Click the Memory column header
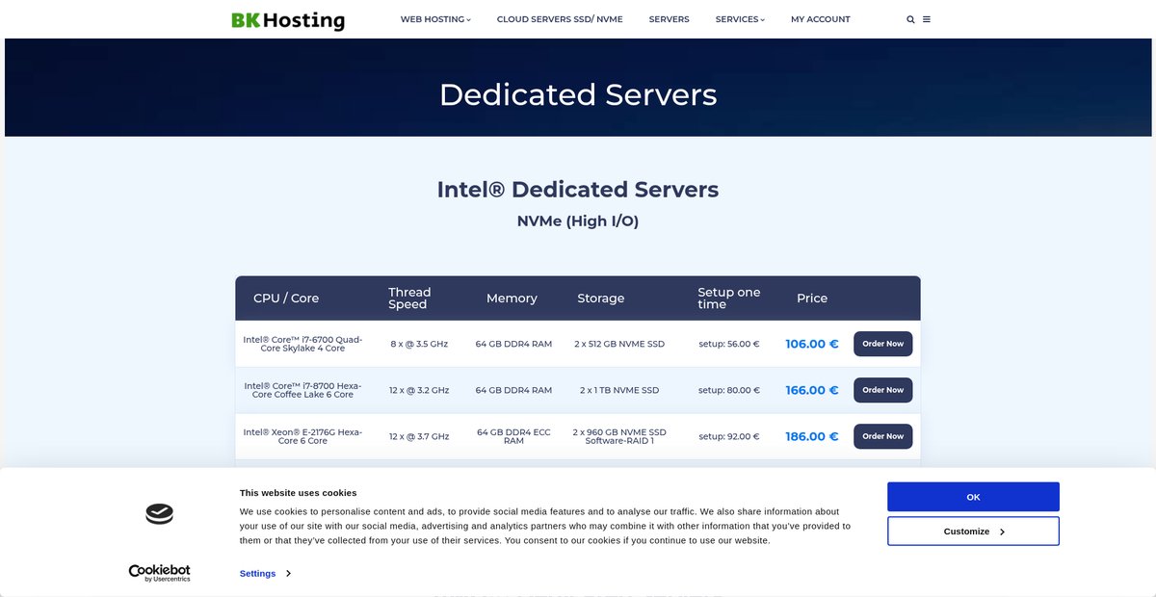 coord(512,298)
